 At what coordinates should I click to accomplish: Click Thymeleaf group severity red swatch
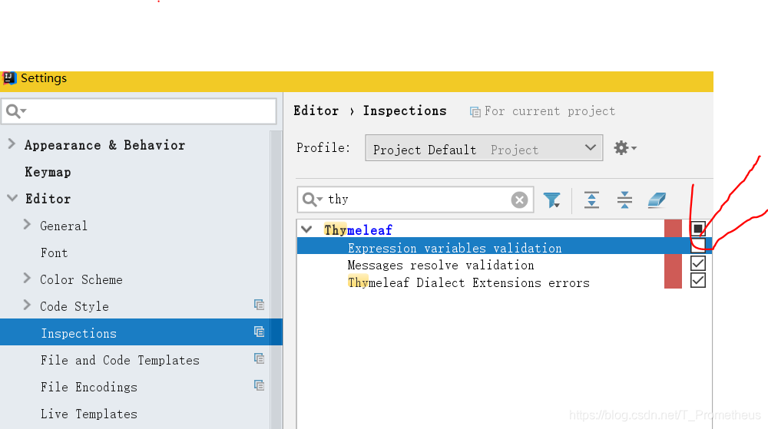tap(673, 229)
